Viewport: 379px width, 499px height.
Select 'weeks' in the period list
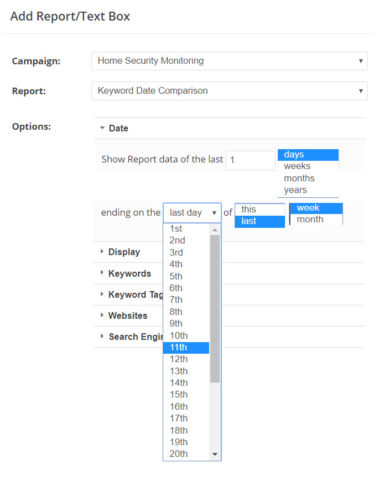pos(298,166)
